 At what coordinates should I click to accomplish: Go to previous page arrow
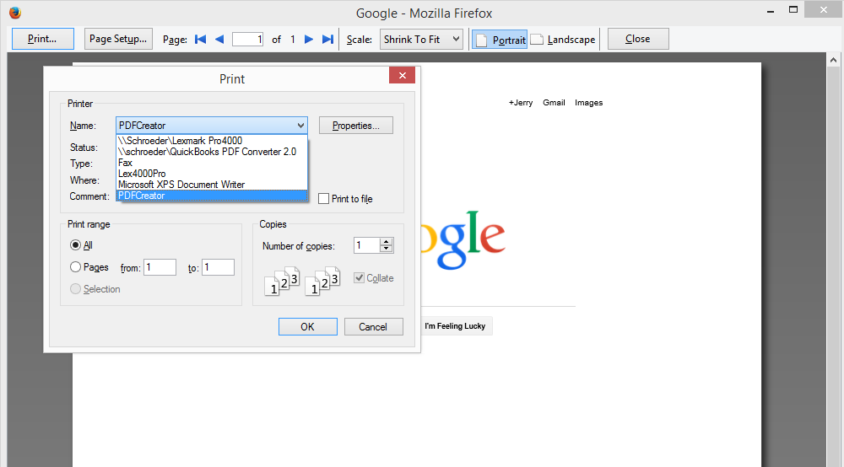click(219, 40)
